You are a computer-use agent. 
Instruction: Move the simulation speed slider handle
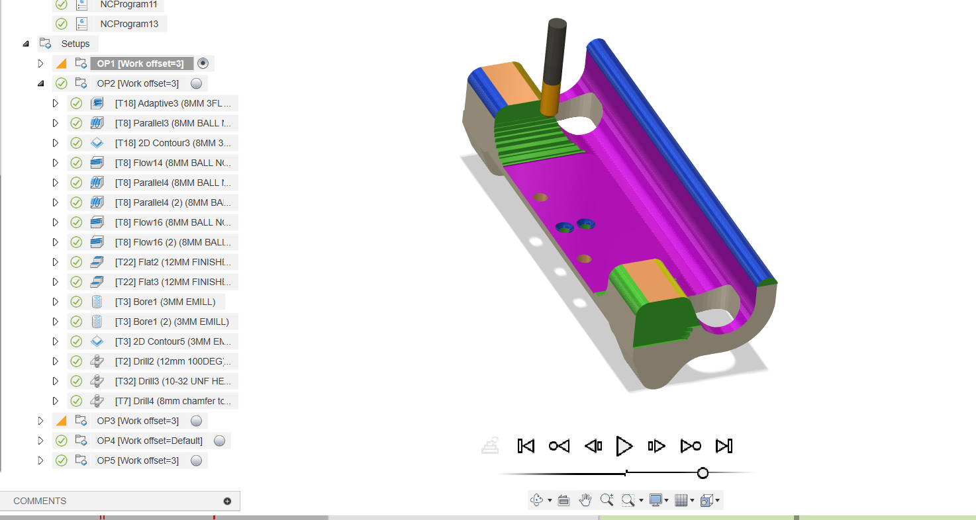coord(703,473)
